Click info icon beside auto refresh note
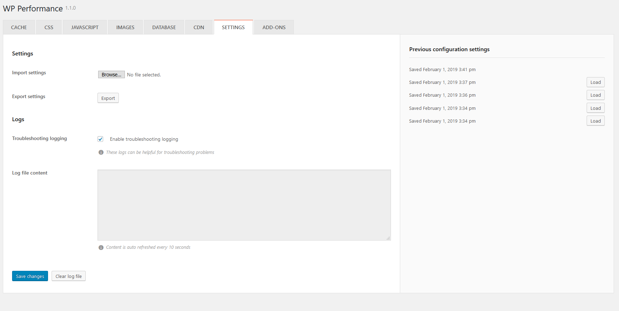This screenshot has width=619, height=311. (101, 247)
